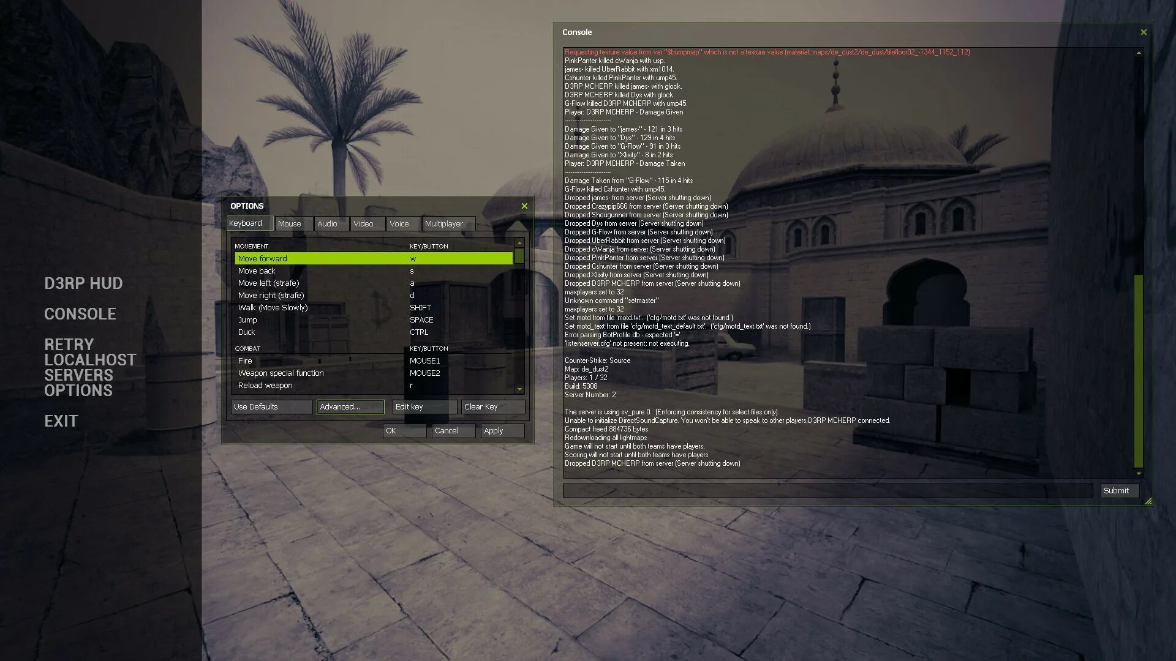Screen dimensions: 1176x661
Task: Open SERVERS from the main menu
Action: click(x=78, y=375)
